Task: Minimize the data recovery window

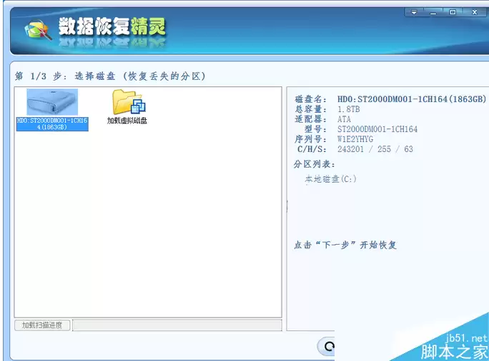Action: point(433,12)
